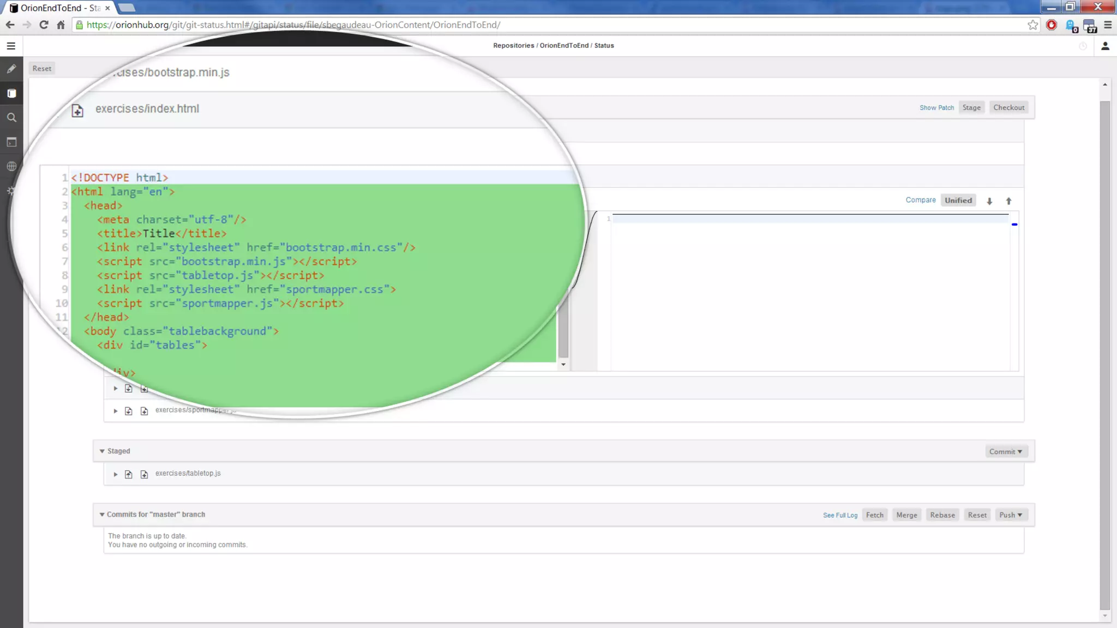Open the editor via pencil sidebar icon

[11, 69]
